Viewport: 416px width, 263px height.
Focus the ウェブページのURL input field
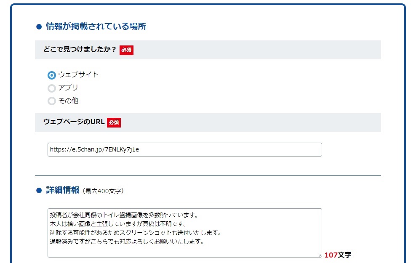pyautogui.click(x=184, y=149)
